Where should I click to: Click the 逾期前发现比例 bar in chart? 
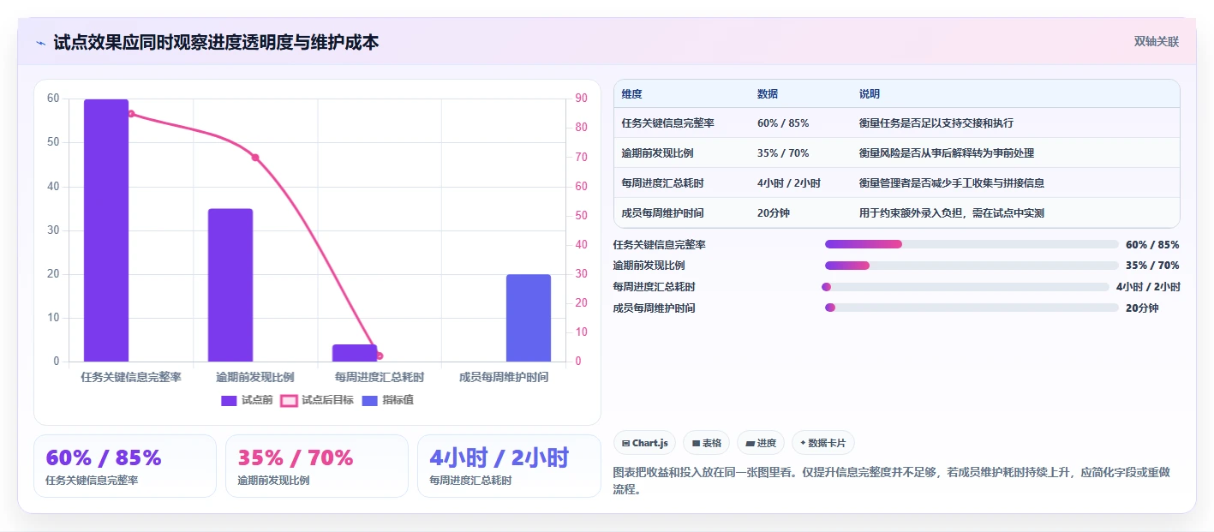pos(230,285)
